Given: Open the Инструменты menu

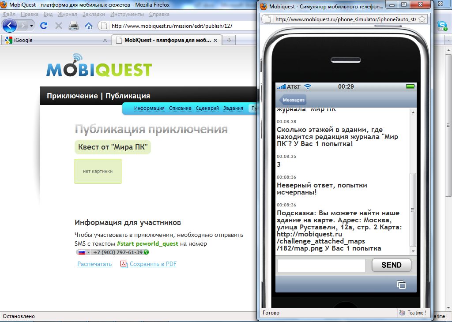Looking at the screenshot, I should tap(127, 14).
